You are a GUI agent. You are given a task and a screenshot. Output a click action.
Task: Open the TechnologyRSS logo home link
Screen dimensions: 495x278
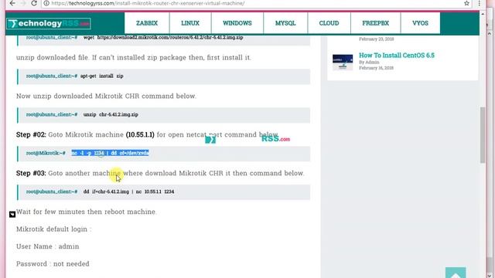click(49, 23)
